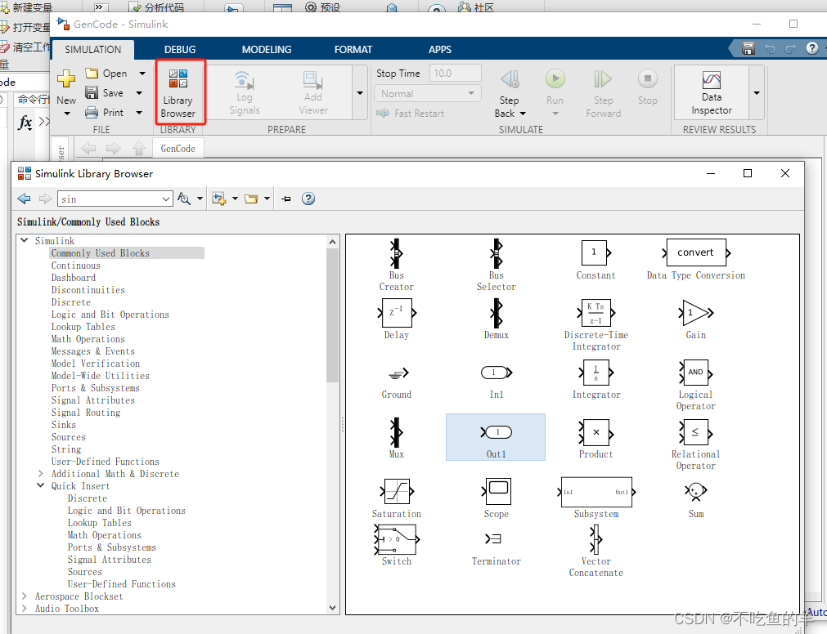Switch to the SIMULATION tab
The image size is (827, 634).
[x=92, y=50]
